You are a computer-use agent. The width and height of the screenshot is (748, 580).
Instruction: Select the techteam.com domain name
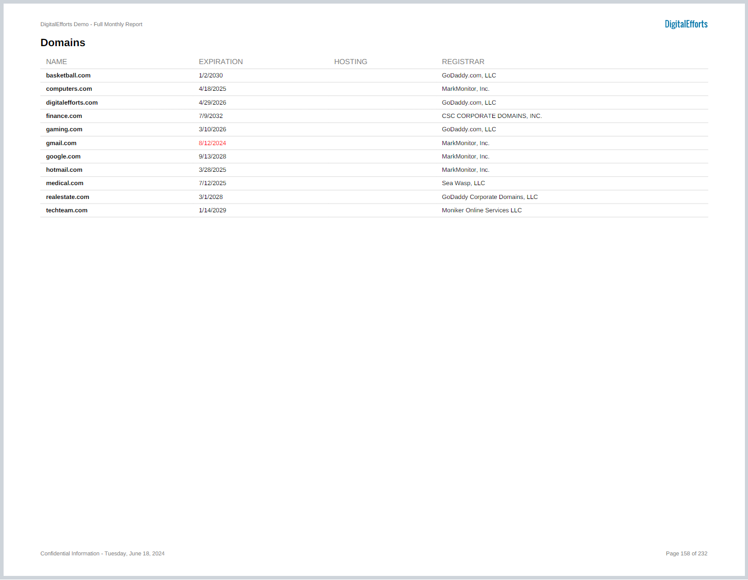coord(67,210)
